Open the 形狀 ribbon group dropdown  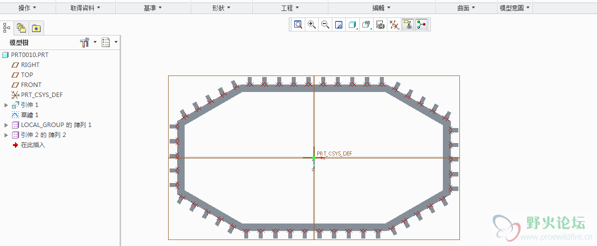click(x=221, y=8)
